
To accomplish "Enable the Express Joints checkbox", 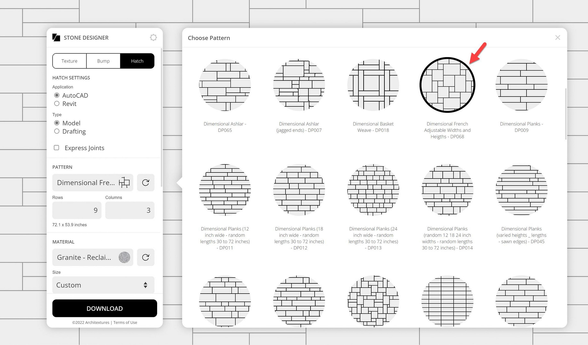I will coord(57,148).
